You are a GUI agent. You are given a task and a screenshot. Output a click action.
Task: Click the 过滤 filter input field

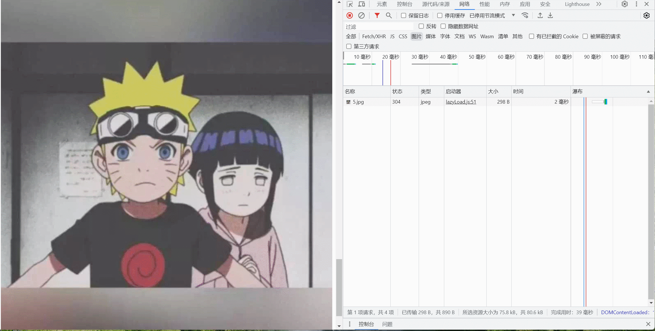point(379,27)
